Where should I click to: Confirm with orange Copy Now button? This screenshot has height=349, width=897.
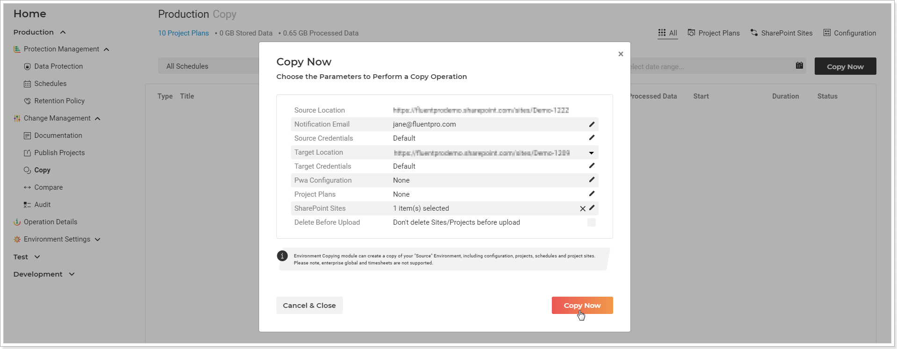point(582,306)
